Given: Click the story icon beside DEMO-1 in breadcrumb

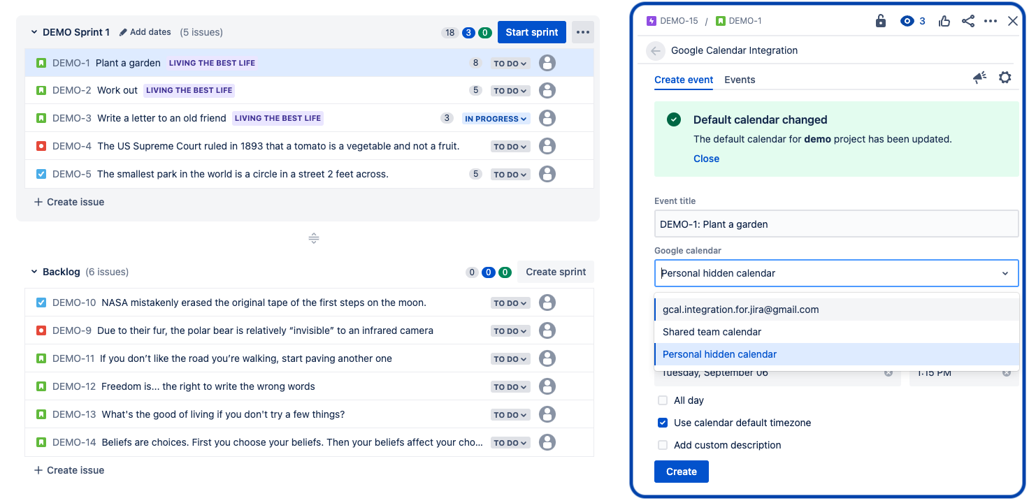Looking at the screenshot, I should pos(721,21).
